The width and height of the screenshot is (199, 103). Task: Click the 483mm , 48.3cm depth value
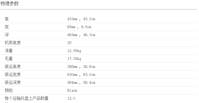pyautogui.click(x=81, y=35)
